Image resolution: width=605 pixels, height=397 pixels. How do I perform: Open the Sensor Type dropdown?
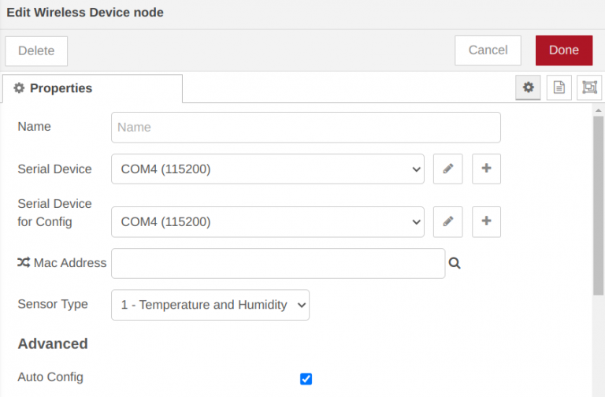point(210,305)
